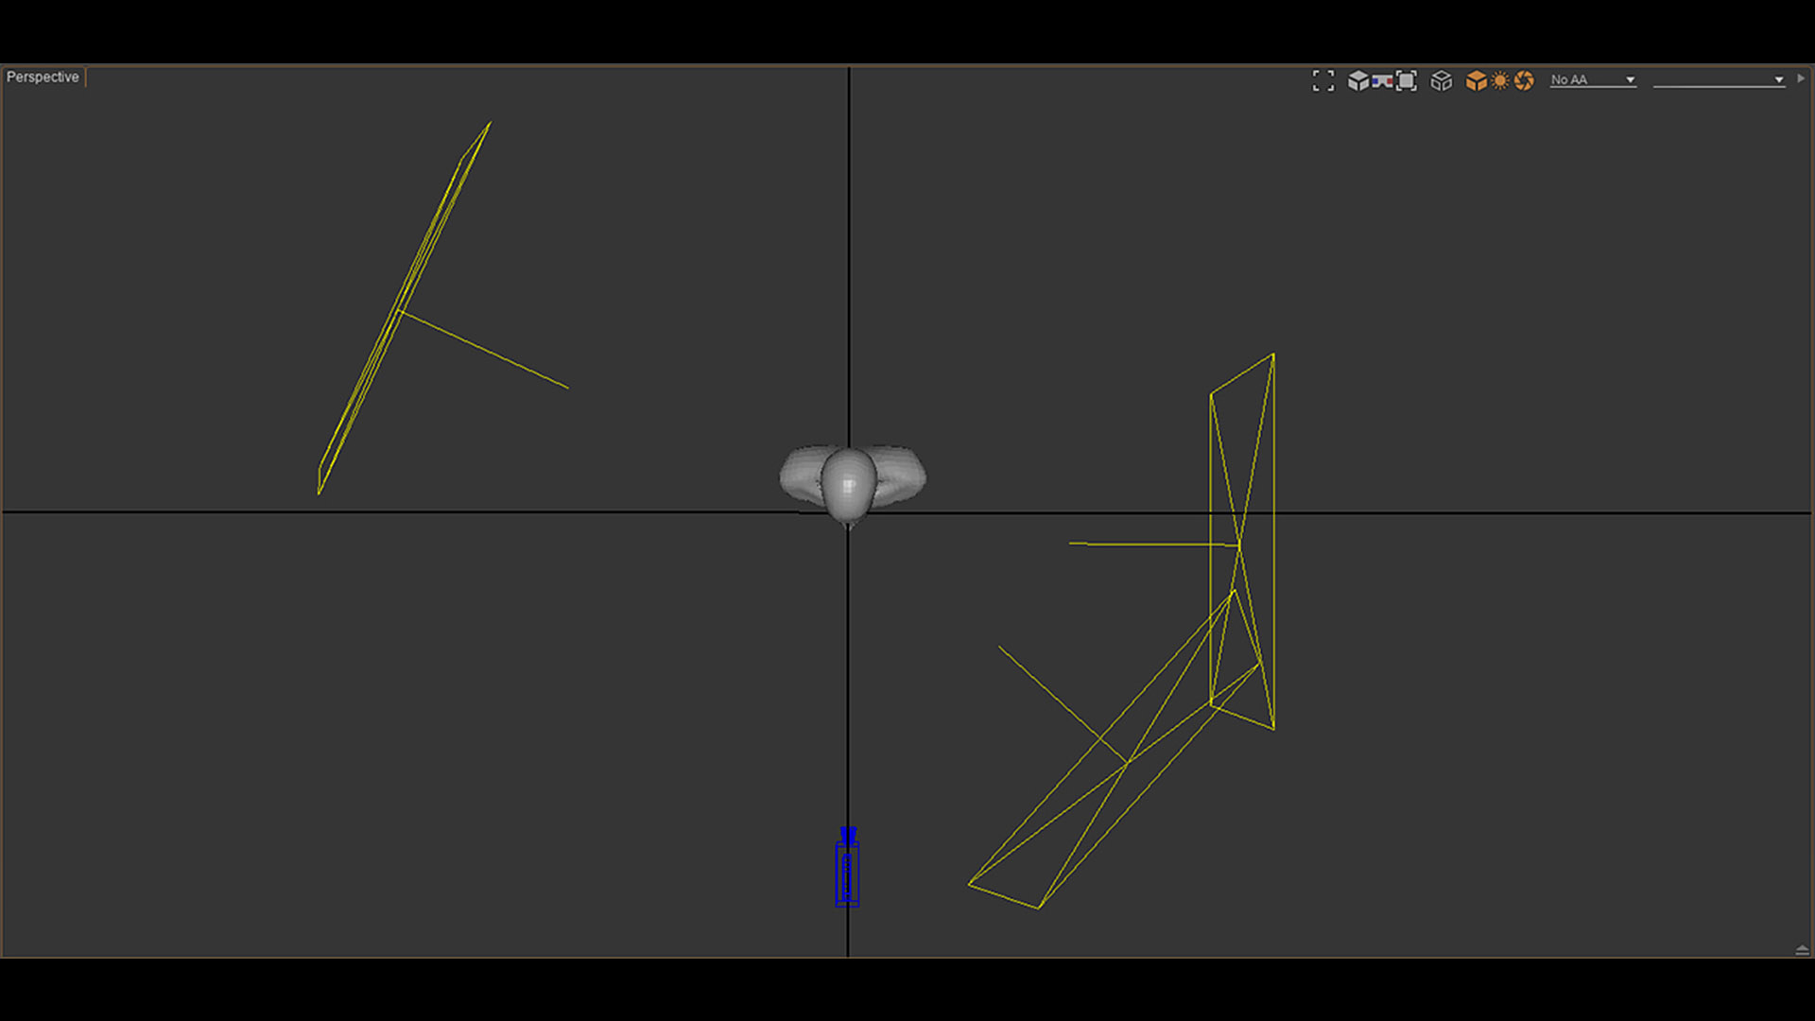Open the empty dropdown beside No AA
Viewport: 1815px width, 1021px height.
pos(1719,80)
